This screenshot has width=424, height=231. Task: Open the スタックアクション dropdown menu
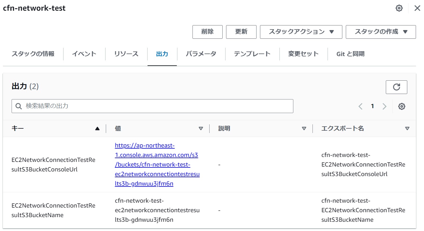[x=301, y=32]
